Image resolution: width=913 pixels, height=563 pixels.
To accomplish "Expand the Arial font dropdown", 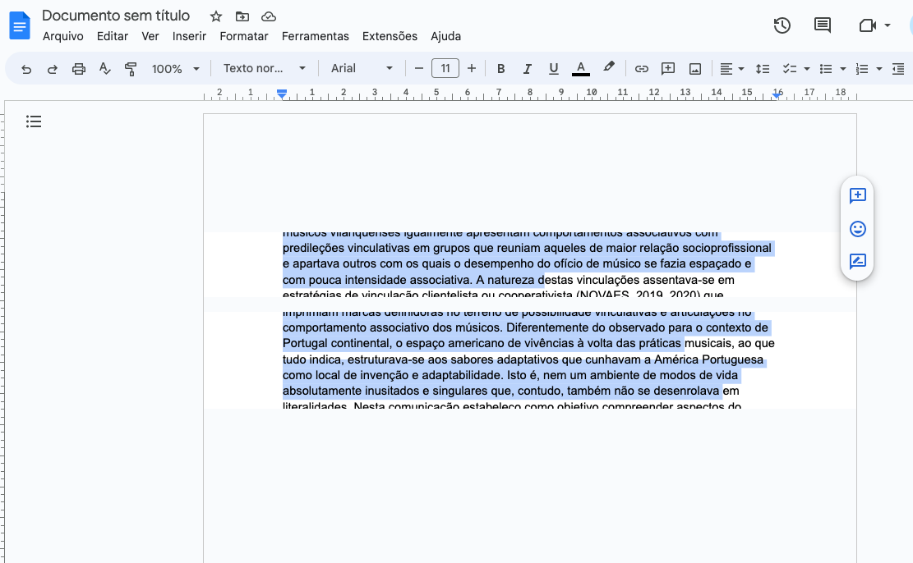I will pyautogui.click(x=362, y=69).
